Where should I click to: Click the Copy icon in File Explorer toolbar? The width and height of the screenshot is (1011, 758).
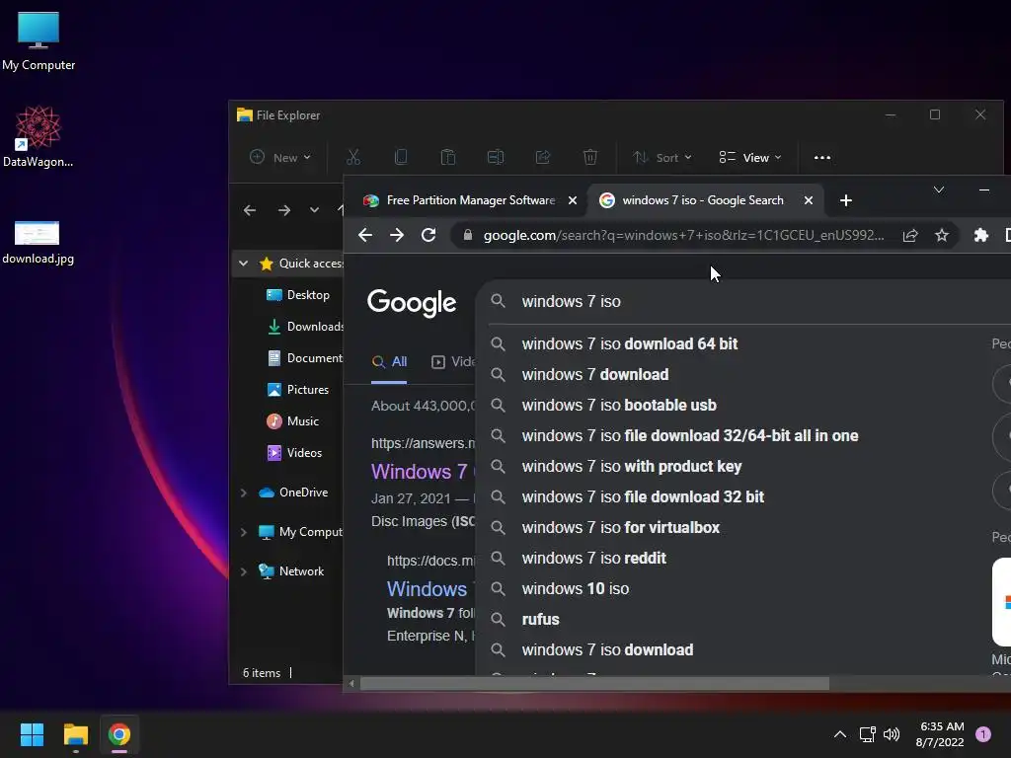tap(401, 157)
